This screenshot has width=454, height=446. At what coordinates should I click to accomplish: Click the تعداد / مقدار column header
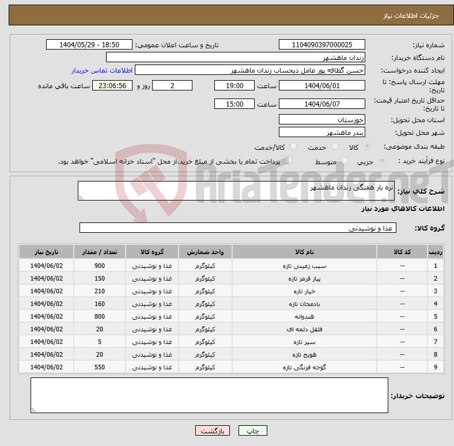click(100, 252)
